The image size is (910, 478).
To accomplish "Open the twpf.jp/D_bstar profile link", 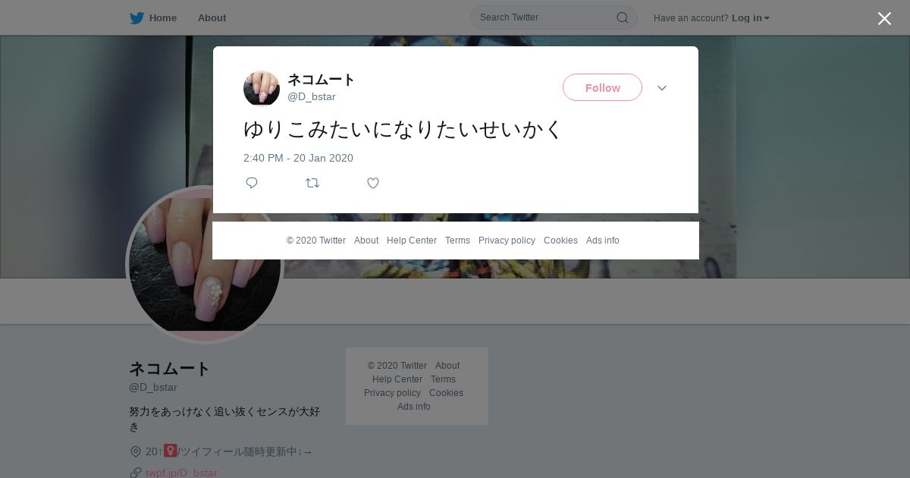I will [181, 473].
